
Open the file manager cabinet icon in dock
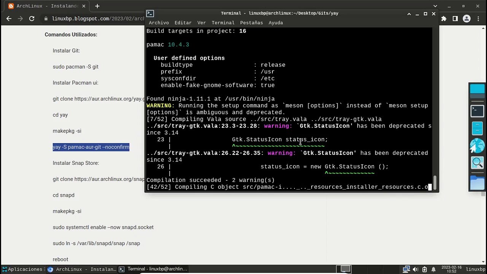(x=477, y=128)
